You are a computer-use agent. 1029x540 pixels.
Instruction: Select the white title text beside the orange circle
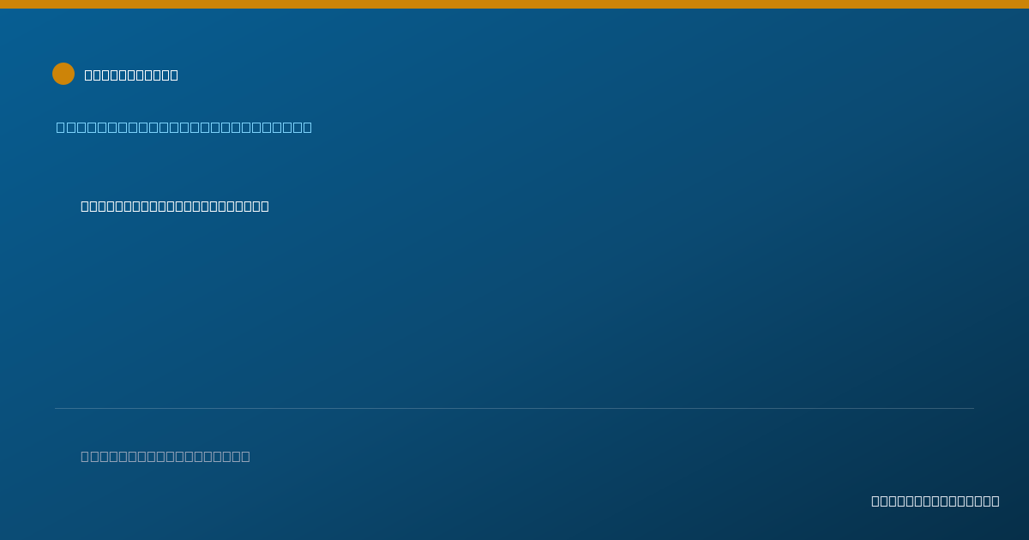131,75
